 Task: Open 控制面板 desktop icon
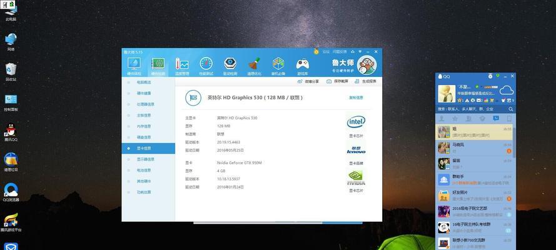(11, 102)
